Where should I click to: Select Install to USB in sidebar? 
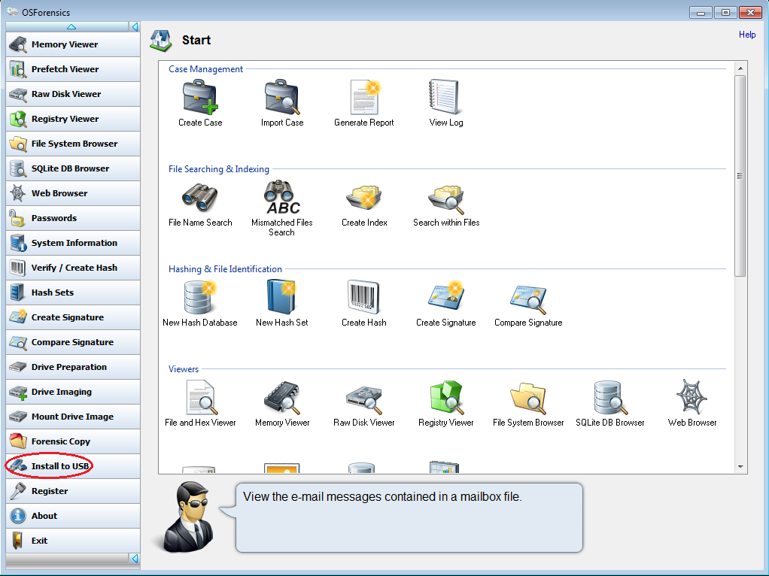(x=60, y=466)
